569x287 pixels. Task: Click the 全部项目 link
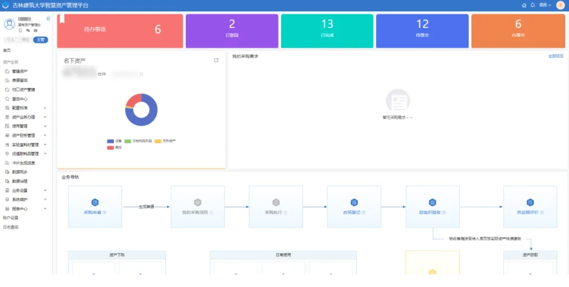(556, 56)
